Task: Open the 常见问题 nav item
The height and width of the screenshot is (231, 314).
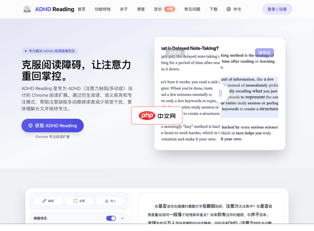Action: pos(192,9)
